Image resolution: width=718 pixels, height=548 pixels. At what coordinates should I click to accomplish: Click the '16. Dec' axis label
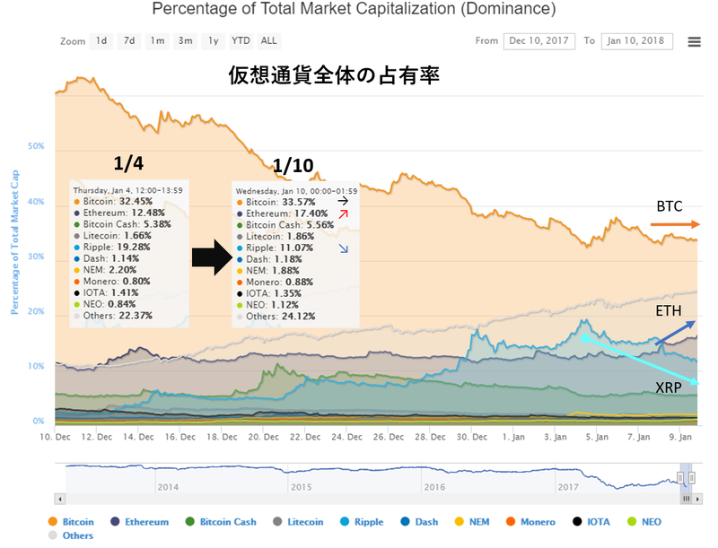click(180, 438)
